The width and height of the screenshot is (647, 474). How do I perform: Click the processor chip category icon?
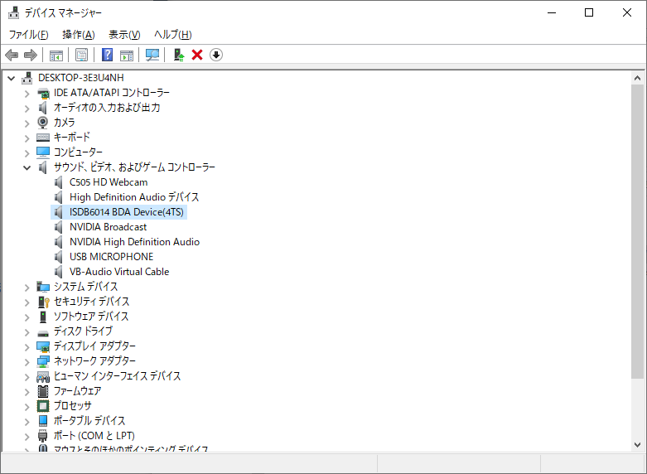coord(43,406)
